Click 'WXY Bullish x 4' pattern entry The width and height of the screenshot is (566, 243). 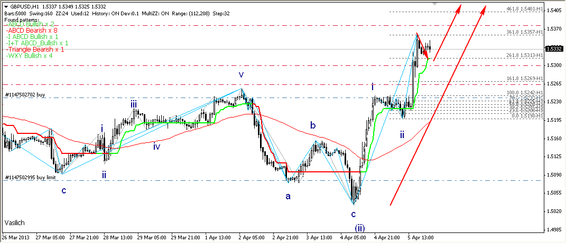[x=29, y=55]
